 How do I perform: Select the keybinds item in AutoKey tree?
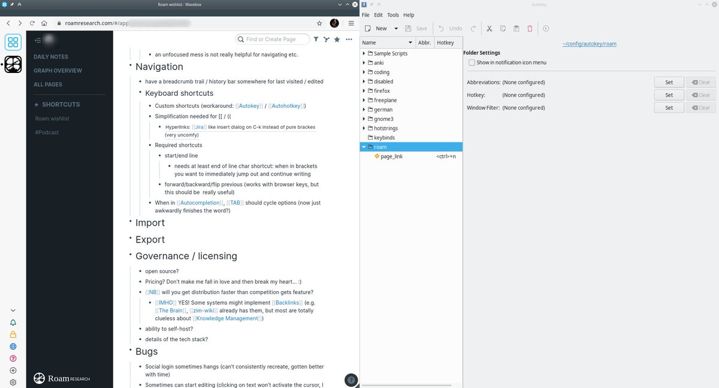(x=411, y=138)
